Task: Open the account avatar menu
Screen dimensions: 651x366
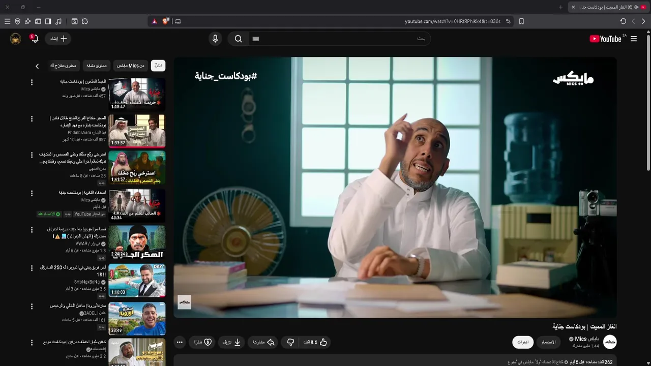Action: pos(16,39)
